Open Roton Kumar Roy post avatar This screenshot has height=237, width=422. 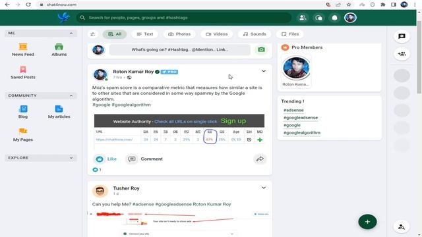(100, 74)
